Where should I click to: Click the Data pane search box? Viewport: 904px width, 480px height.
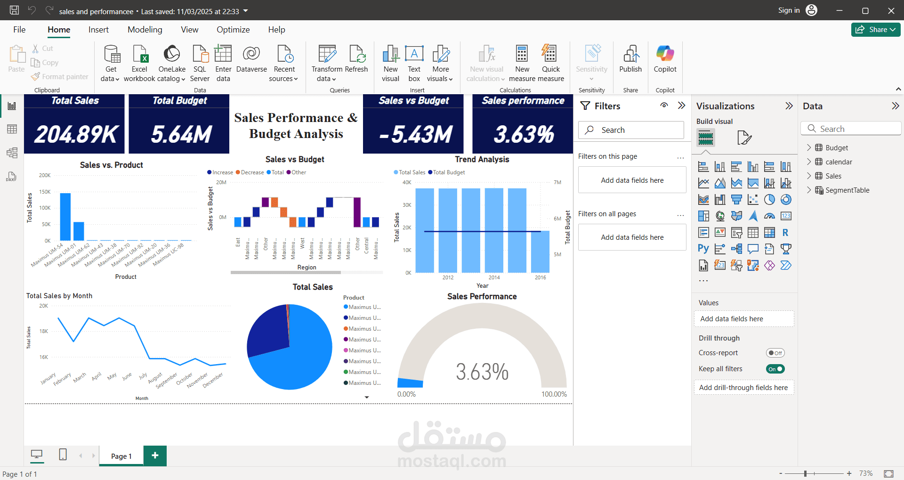(851, 129)
